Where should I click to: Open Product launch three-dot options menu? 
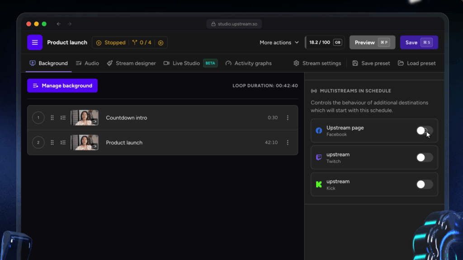[x=288, y=142]
